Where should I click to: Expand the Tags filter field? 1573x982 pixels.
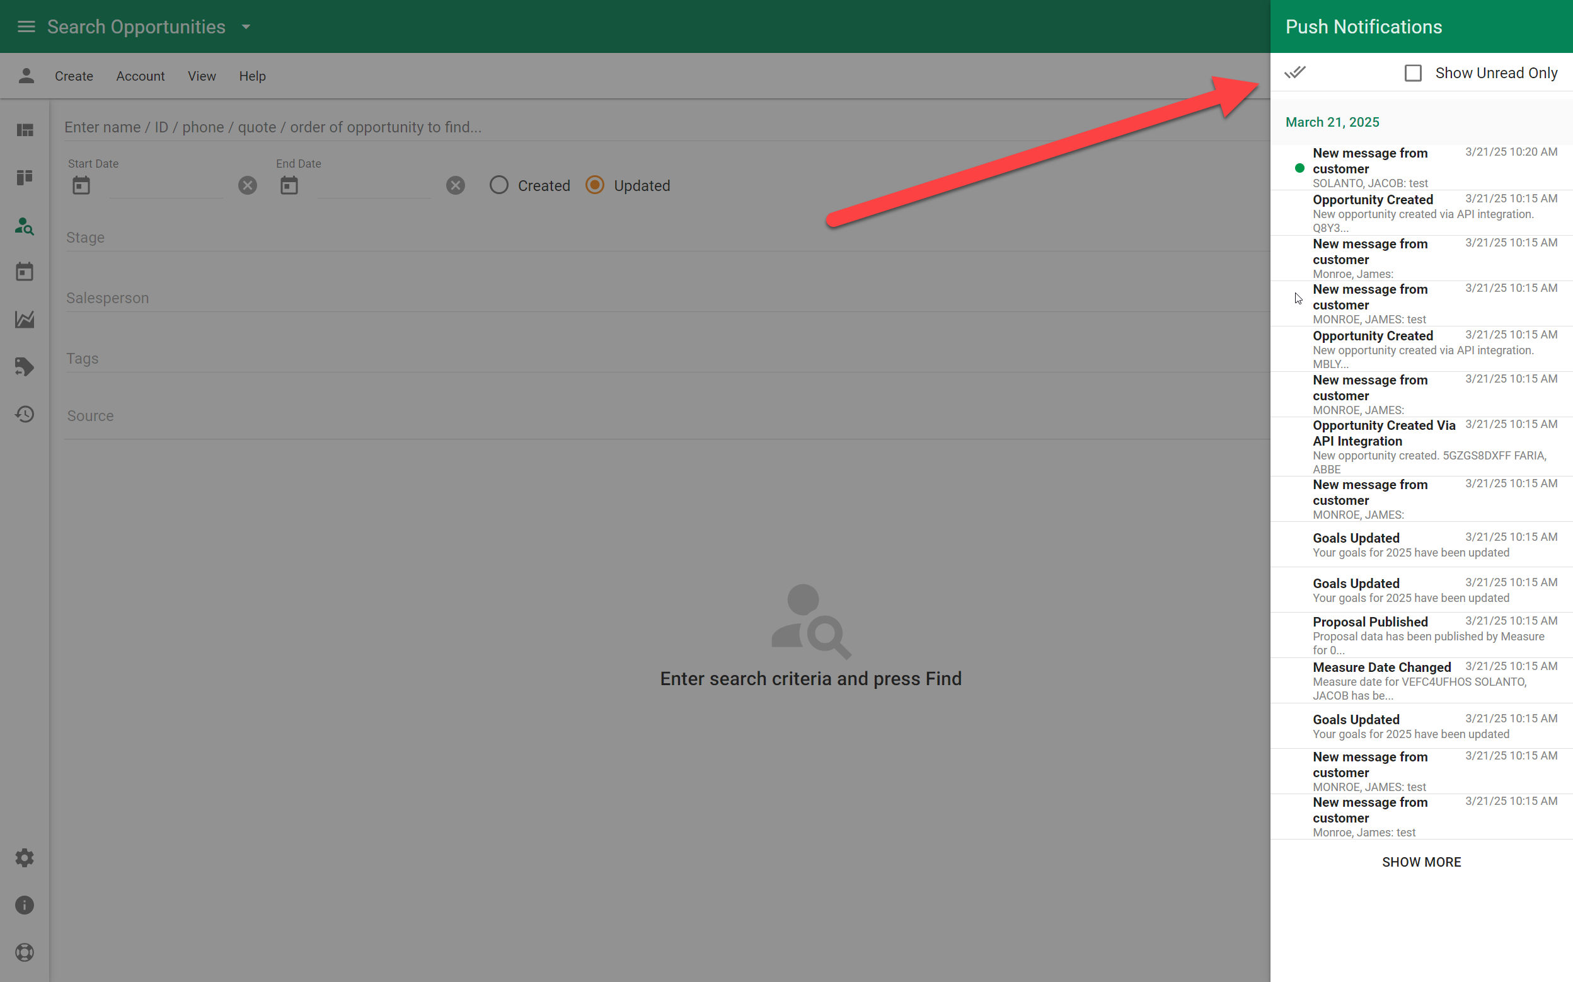667,359
